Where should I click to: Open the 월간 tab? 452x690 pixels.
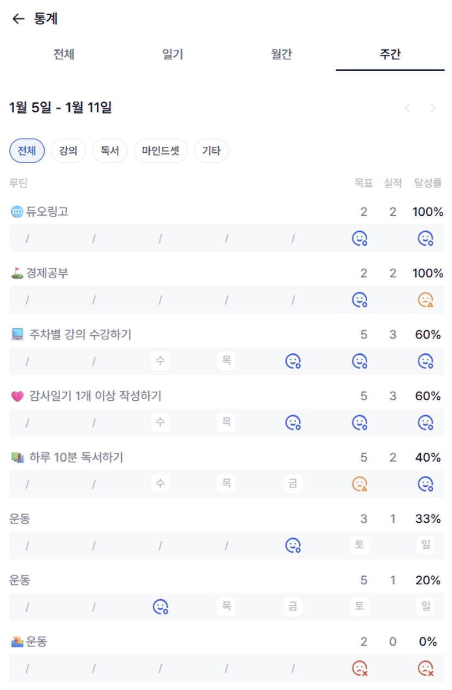point(281,54)
